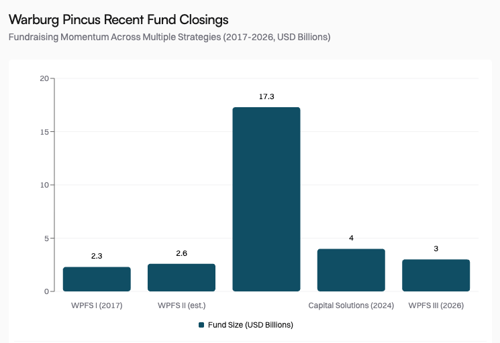The width and height of the screenshot is (500, 343).
Task: Select the WPFS III (2026) bar
Action: pos(436,275)
